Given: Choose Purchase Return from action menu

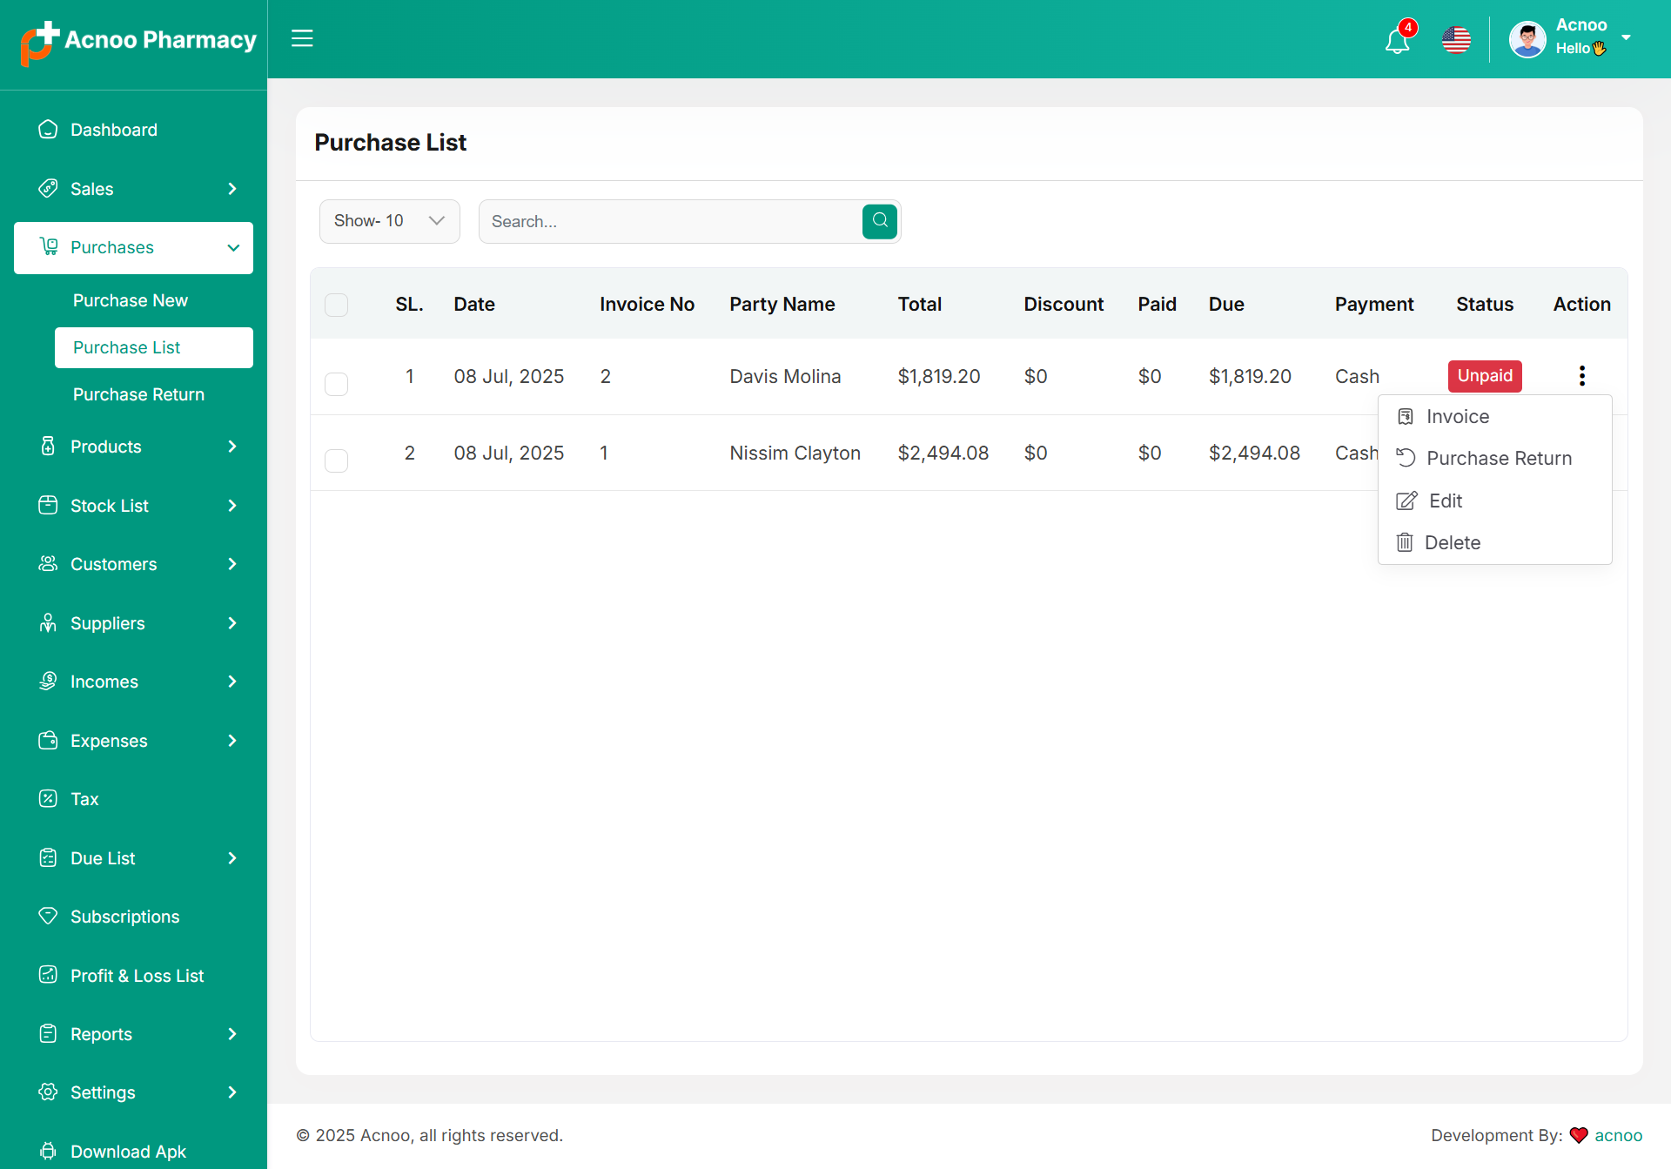Looking at the screenshot, I should click(x=1498, y=459).
